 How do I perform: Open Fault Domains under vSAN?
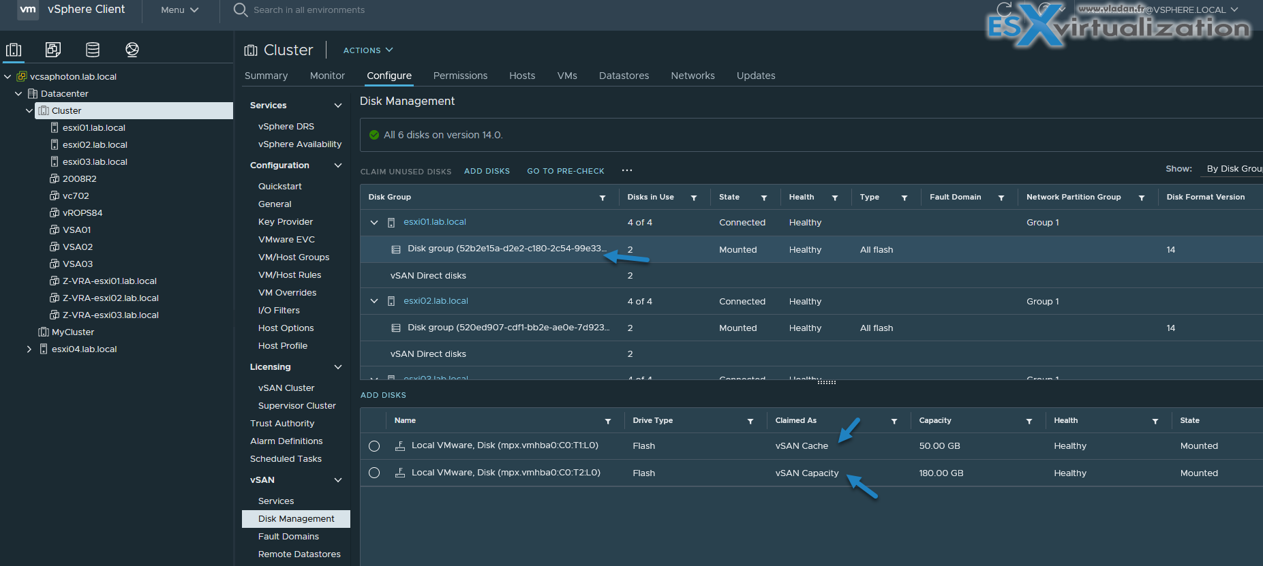coord(288,537)
